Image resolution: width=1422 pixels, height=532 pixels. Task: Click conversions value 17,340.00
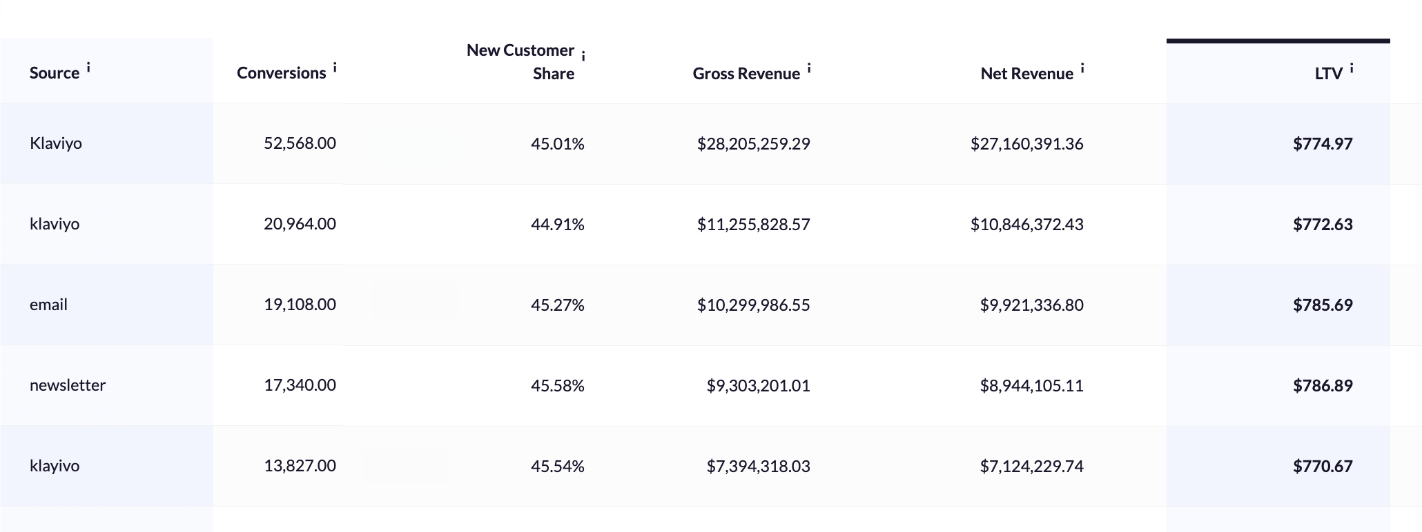pos(300,385)
